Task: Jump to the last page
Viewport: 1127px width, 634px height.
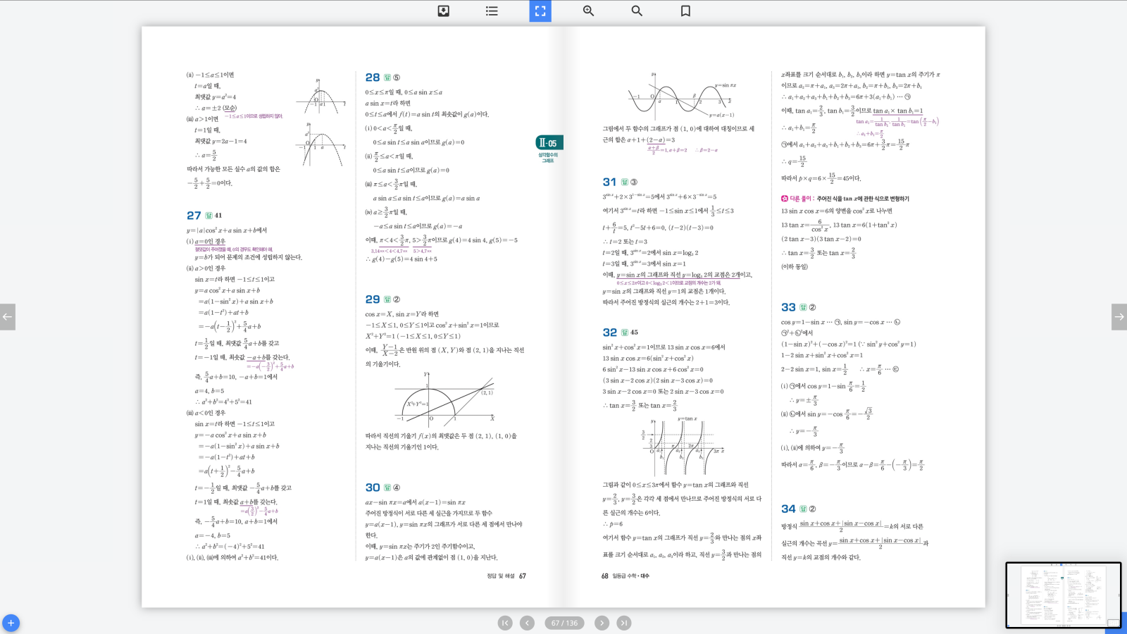Action: pos(624,623)
